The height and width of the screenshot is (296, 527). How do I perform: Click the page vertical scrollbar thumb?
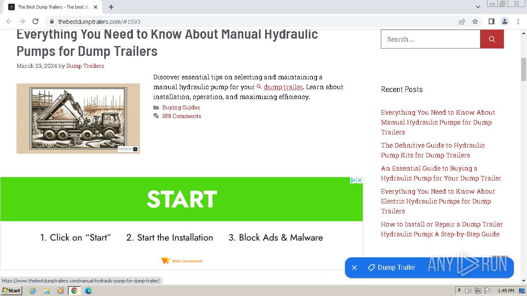[x=524, y=69]
